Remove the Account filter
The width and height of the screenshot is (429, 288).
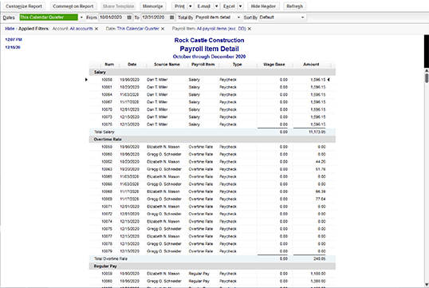click(x=96, y=29)
